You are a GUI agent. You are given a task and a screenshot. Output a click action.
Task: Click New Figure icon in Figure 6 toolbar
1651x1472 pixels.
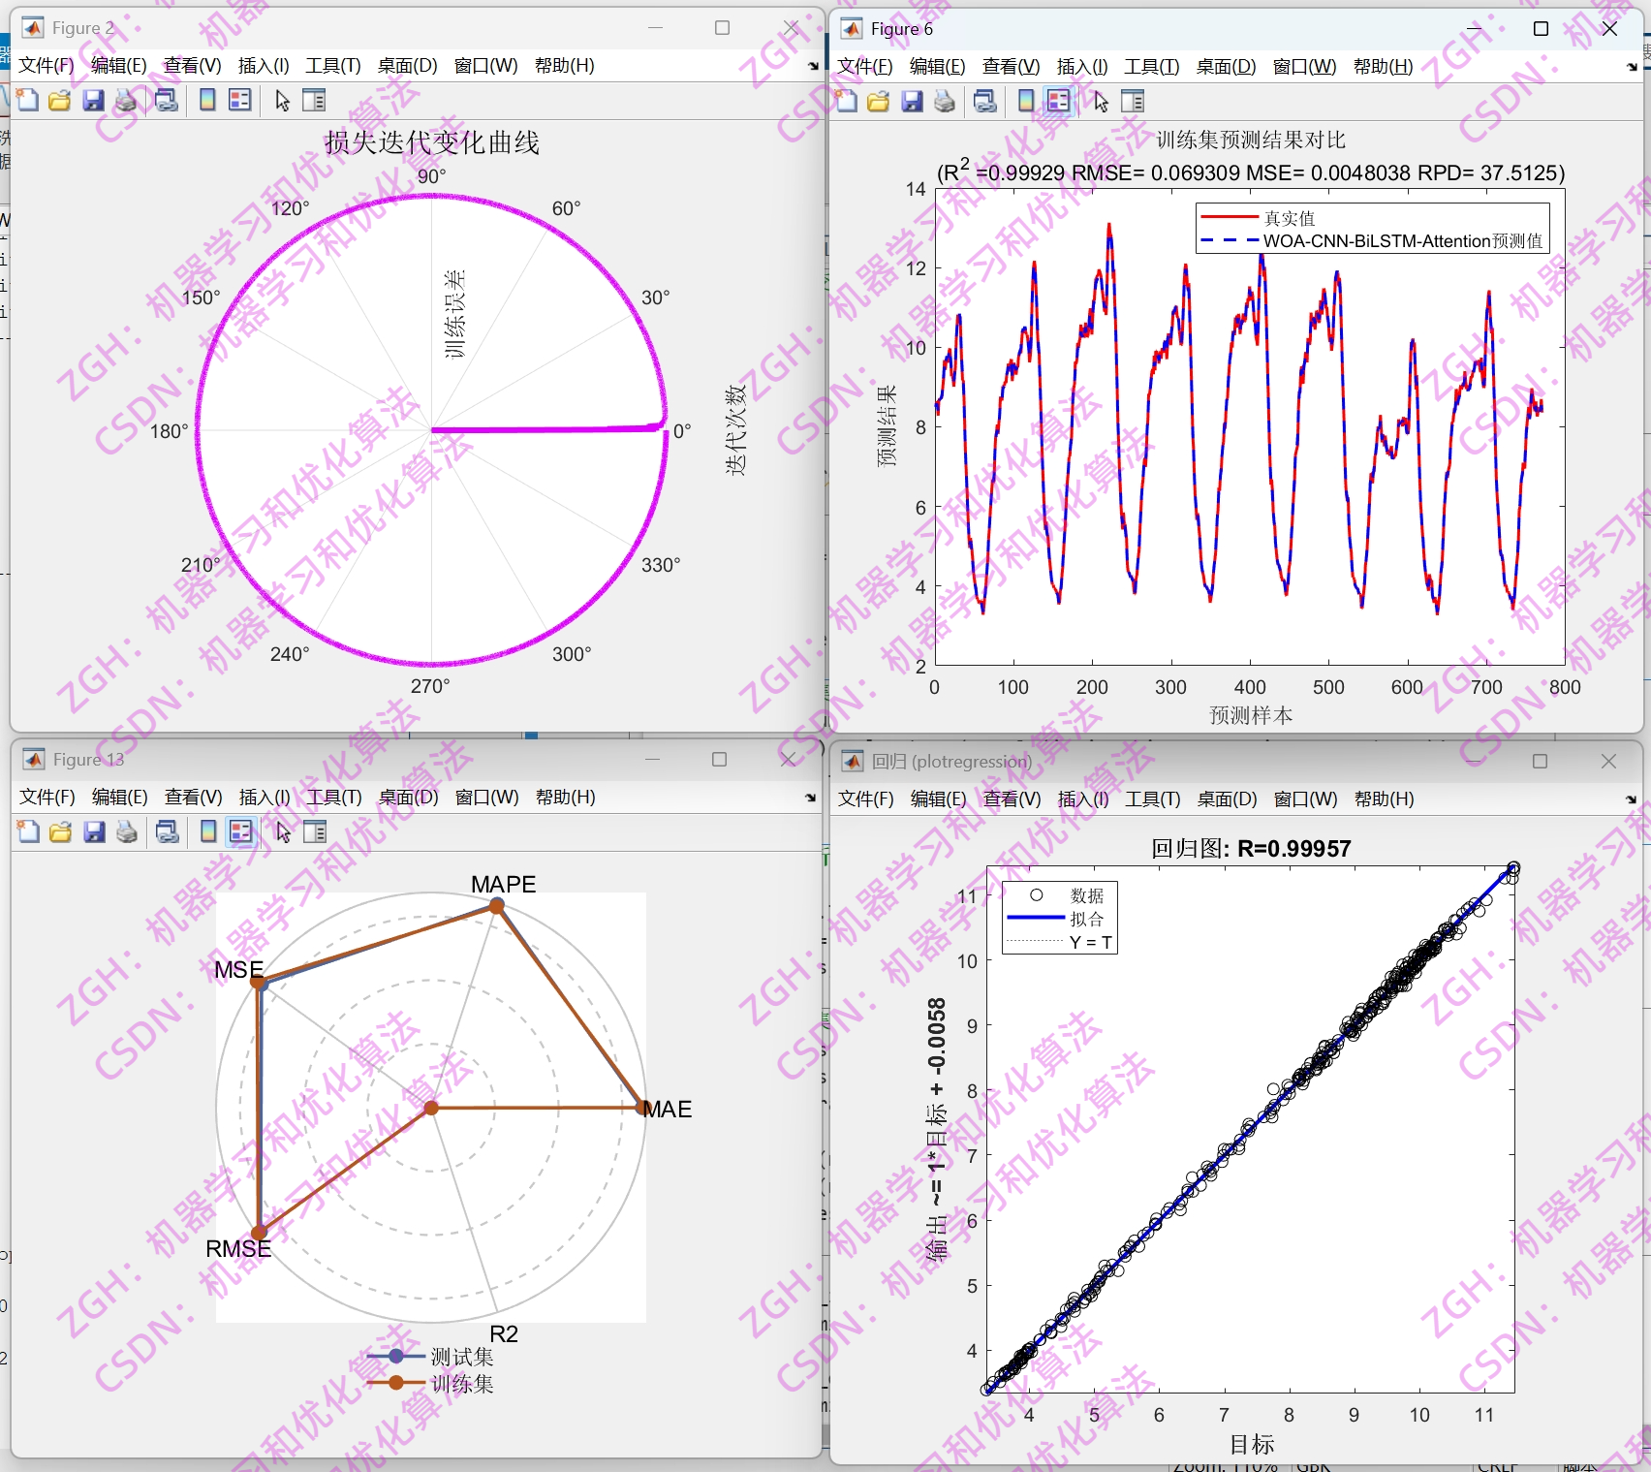coord(846,101)
